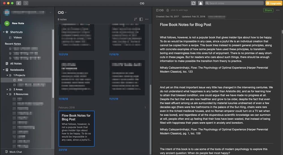283x155 pixels.
Task: Open the note card dated 11/21/19
Action: [76, 37]
